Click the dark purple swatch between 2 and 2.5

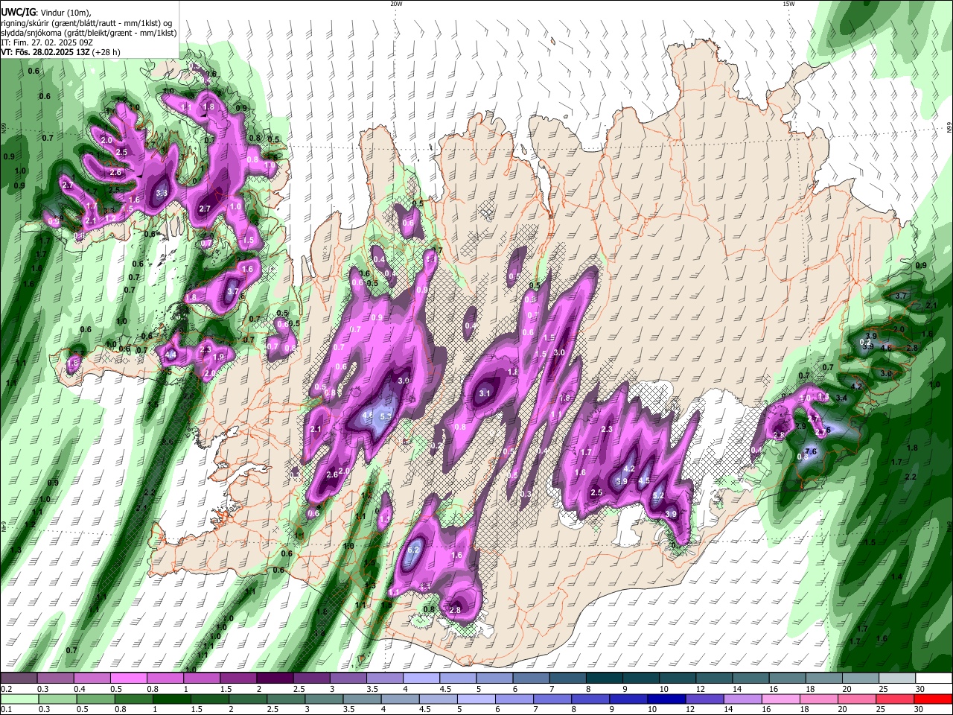click(274, 679)
